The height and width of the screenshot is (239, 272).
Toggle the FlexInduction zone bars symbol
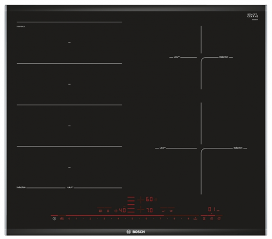pos(131,205)
